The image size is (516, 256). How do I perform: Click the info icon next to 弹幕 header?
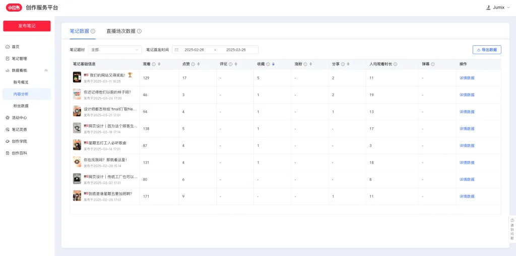click(x=433, y=64)
